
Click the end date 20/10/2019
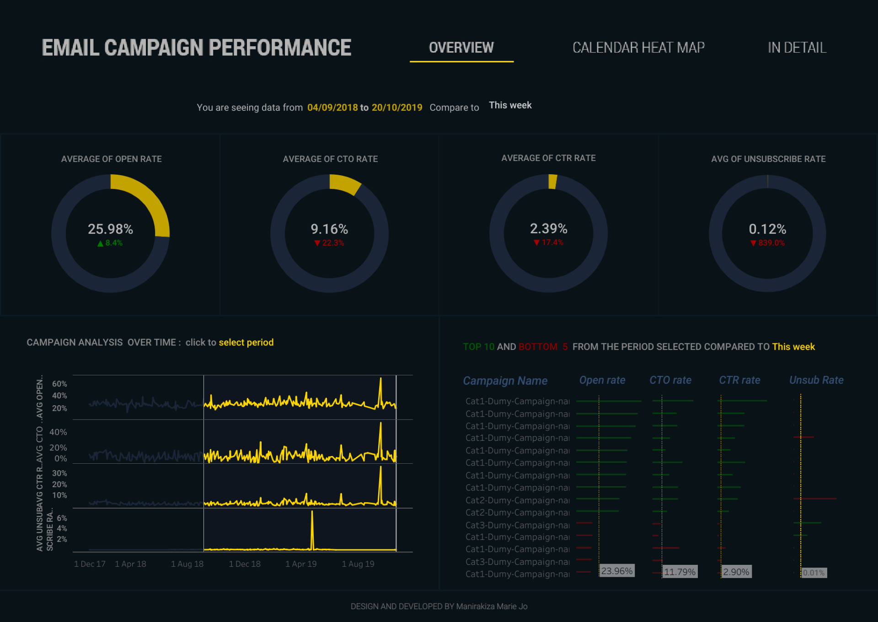[396, 107]
